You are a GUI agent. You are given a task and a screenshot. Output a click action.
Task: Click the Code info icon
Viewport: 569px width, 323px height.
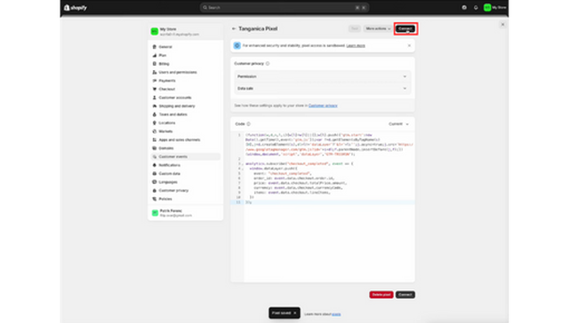249,124
